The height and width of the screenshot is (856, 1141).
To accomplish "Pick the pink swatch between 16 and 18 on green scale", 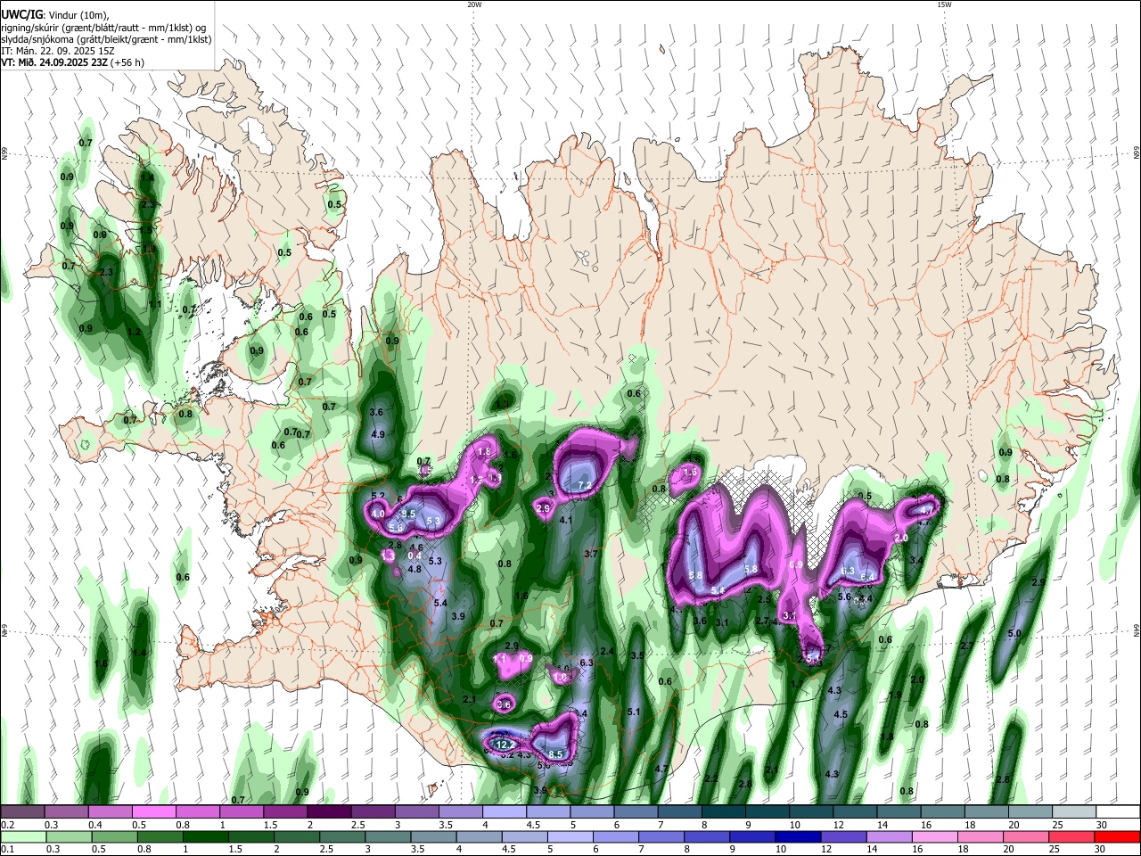I will tap(935, 836).
